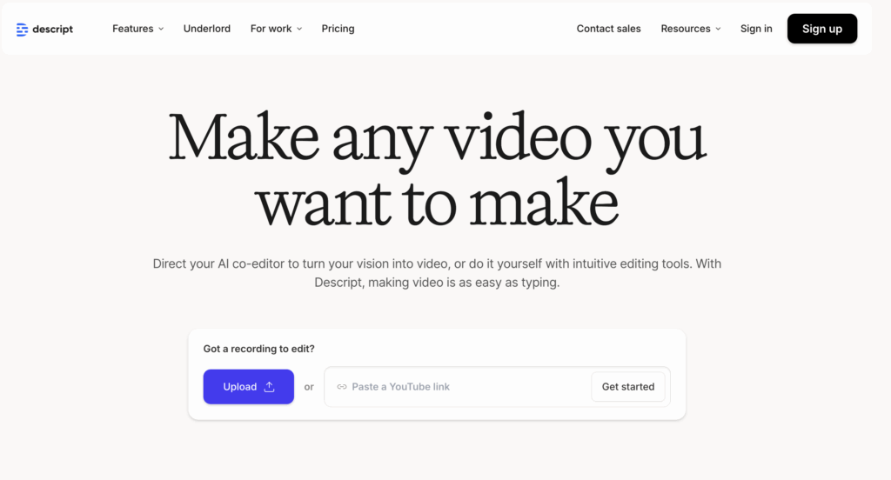Click the Sign in link
This screenshot has width=891, height=480.
point(756,29)
